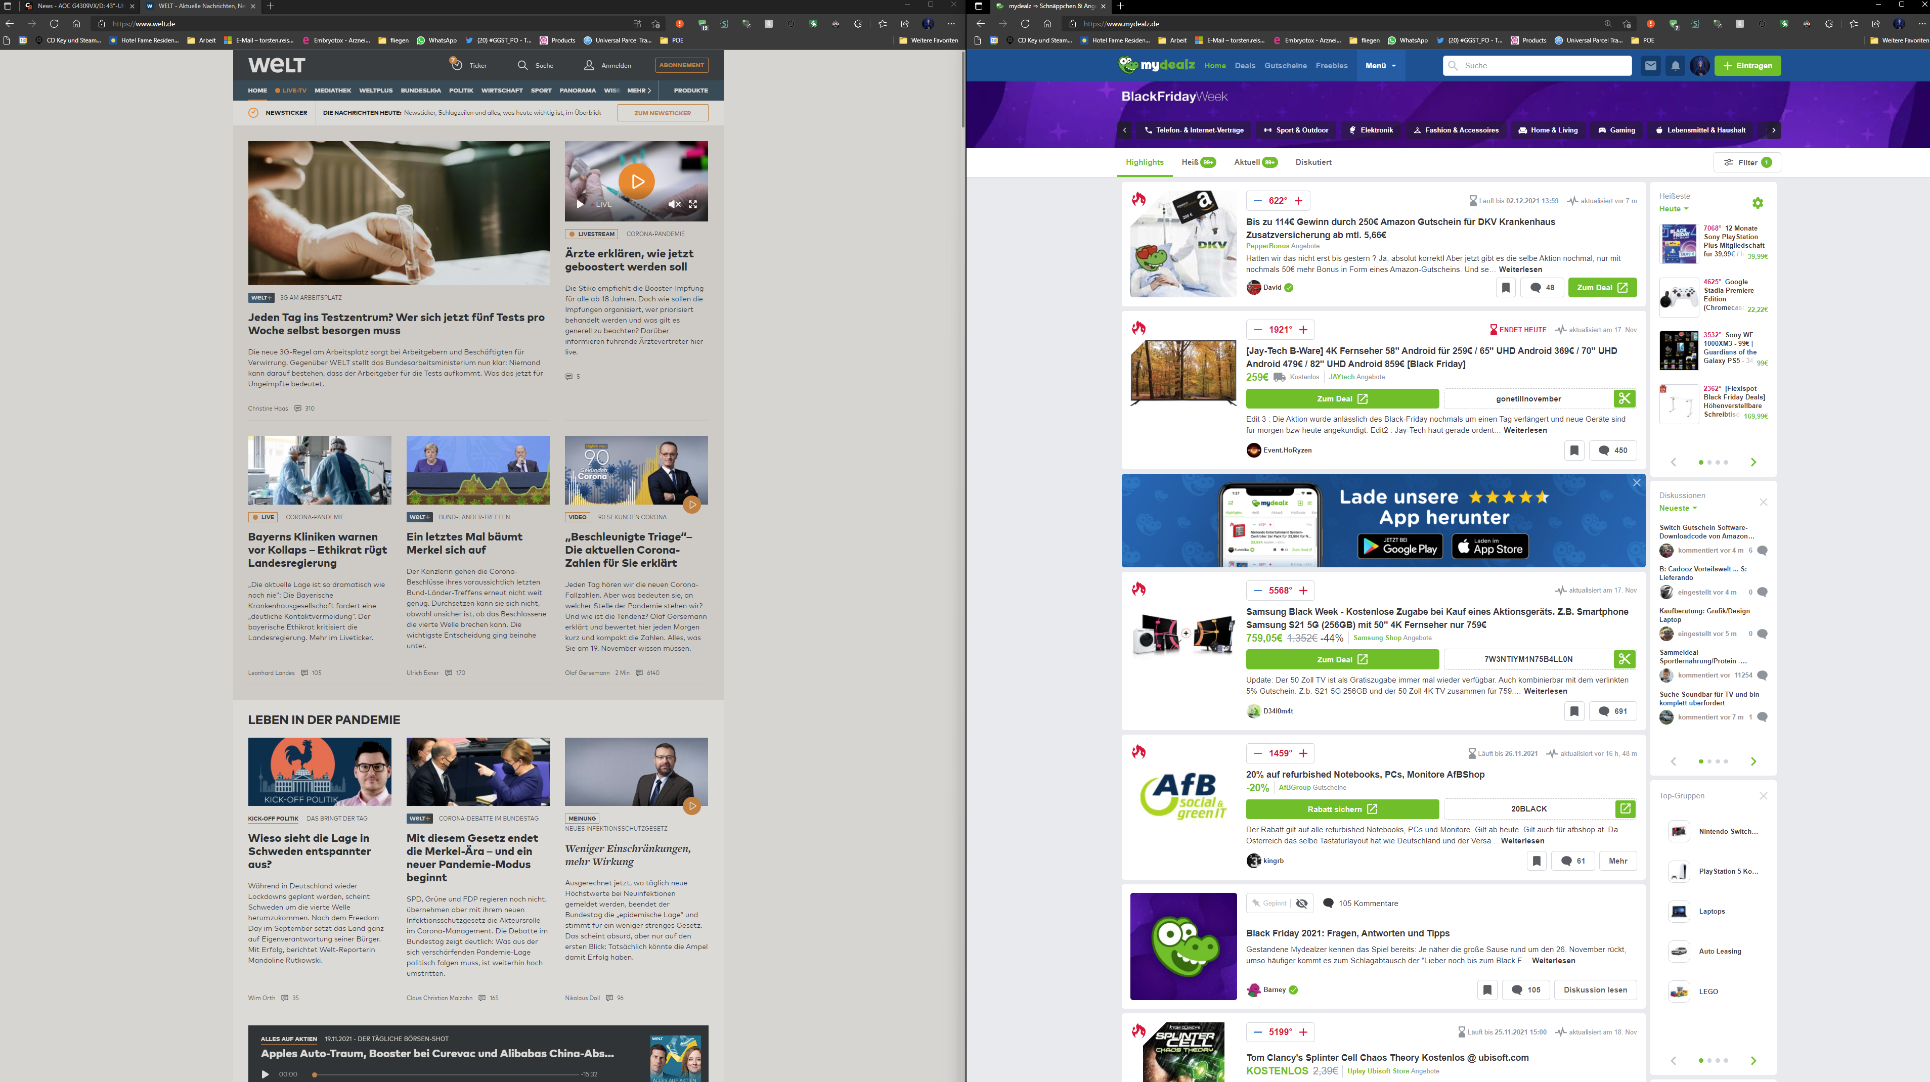Bookmark the Black Friday 2021 discussion
This screenshot has width=1930, height=1082.
1487,990
